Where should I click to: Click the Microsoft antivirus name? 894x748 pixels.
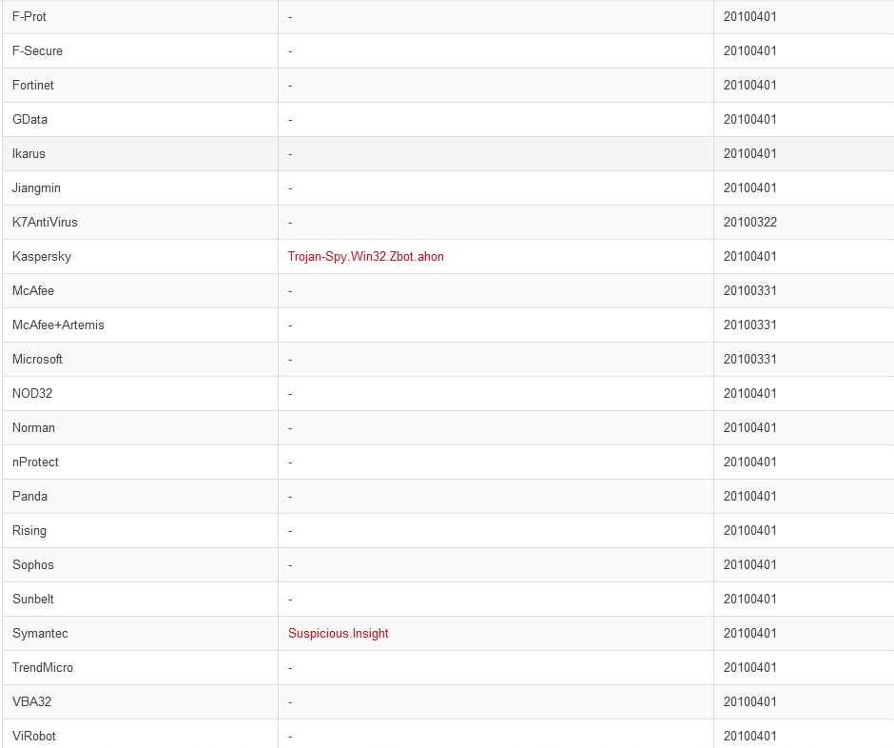point(37,359)
